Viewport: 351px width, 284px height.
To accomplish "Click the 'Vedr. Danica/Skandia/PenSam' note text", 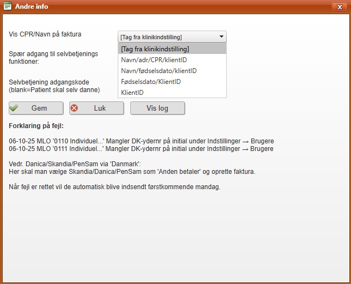I will point(75,164).
